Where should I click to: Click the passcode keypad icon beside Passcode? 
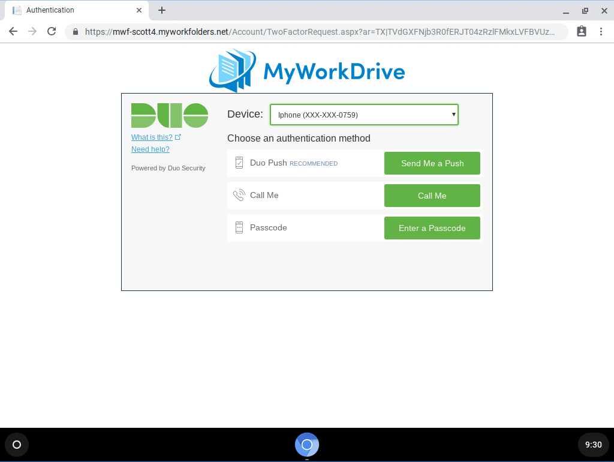click(240, 227)
